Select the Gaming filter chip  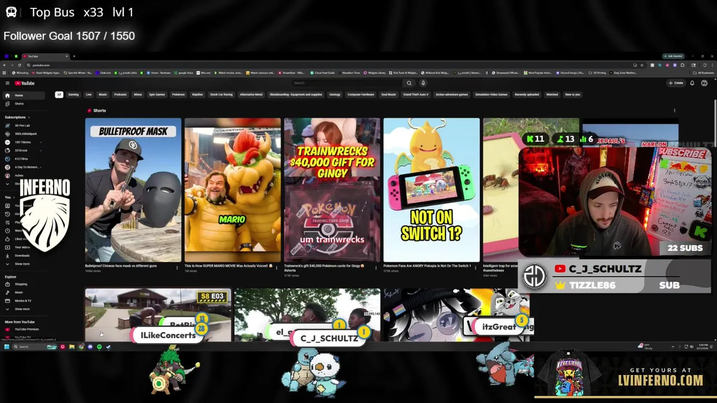(x=73, y=95)
